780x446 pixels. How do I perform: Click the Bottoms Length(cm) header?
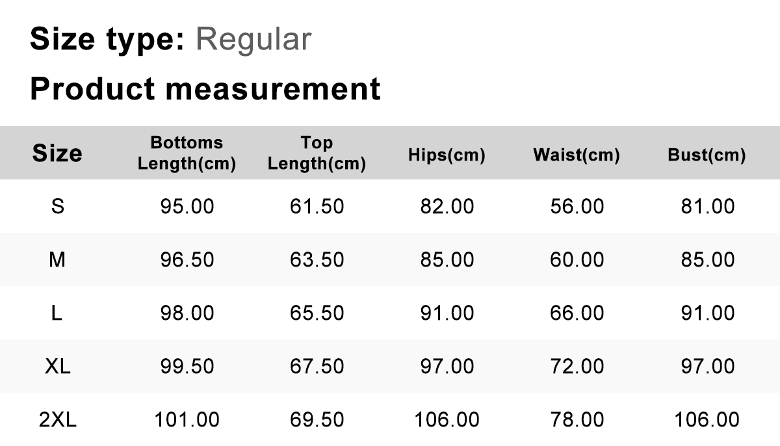[x=187, y=153]
